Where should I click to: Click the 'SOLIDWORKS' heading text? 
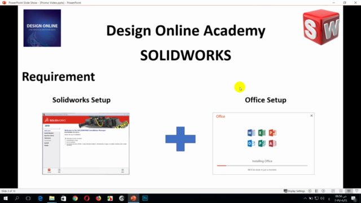[x=186, y=55]
